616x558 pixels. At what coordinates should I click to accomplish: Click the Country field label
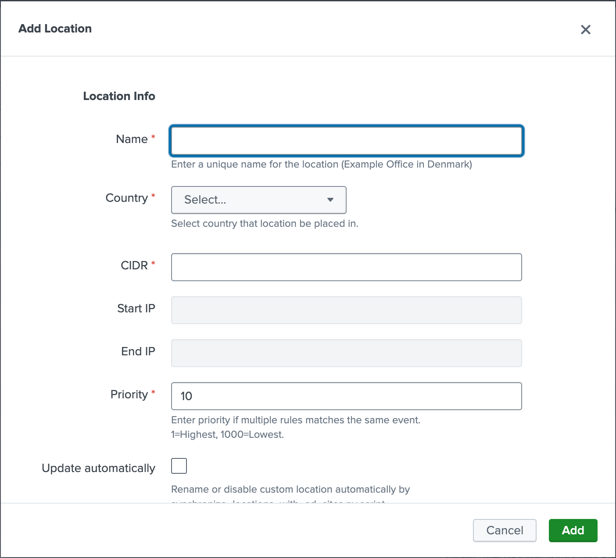click(126, 198)
